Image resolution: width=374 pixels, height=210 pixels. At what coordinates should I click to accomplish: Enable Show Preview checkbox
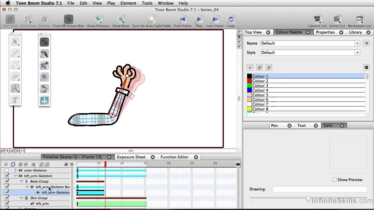pyautogui.click(x=335, y=180)
